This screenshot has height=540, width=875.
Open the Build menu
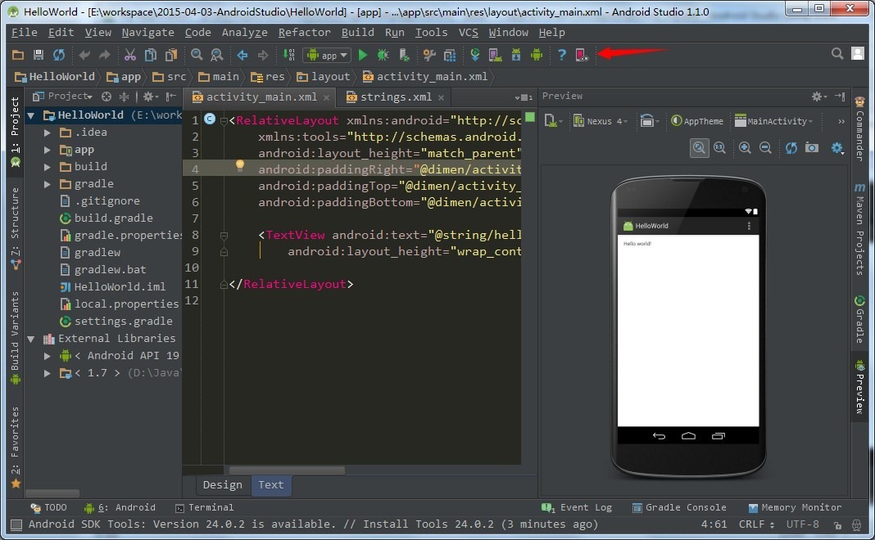(358, 33)
